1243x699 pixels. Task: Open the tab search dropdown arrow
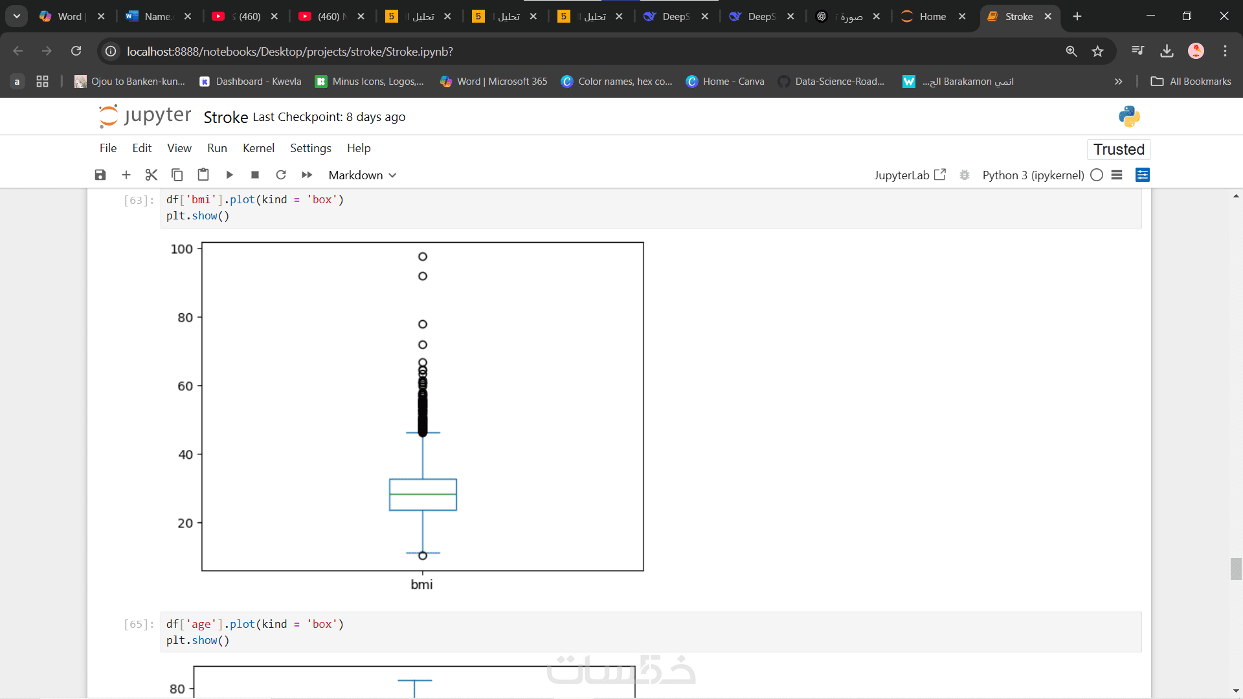click(x=17, y=16)
